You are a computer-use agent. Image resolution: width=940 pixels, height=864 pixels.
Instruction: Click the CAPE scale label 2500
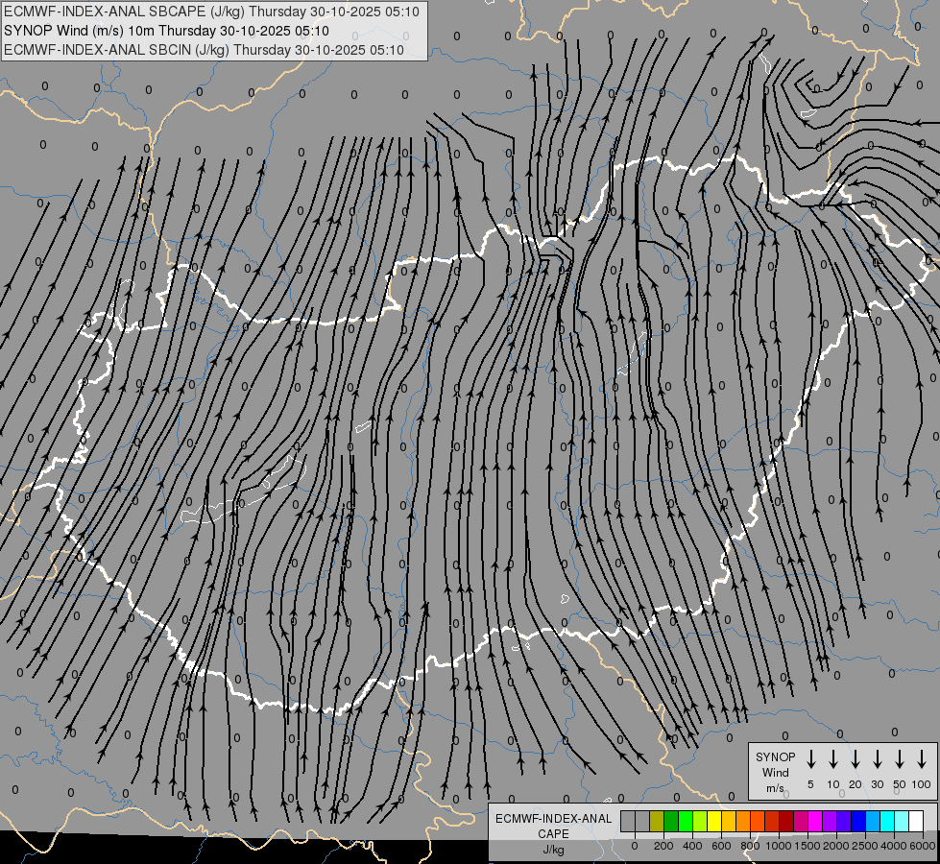click(865, 846)
